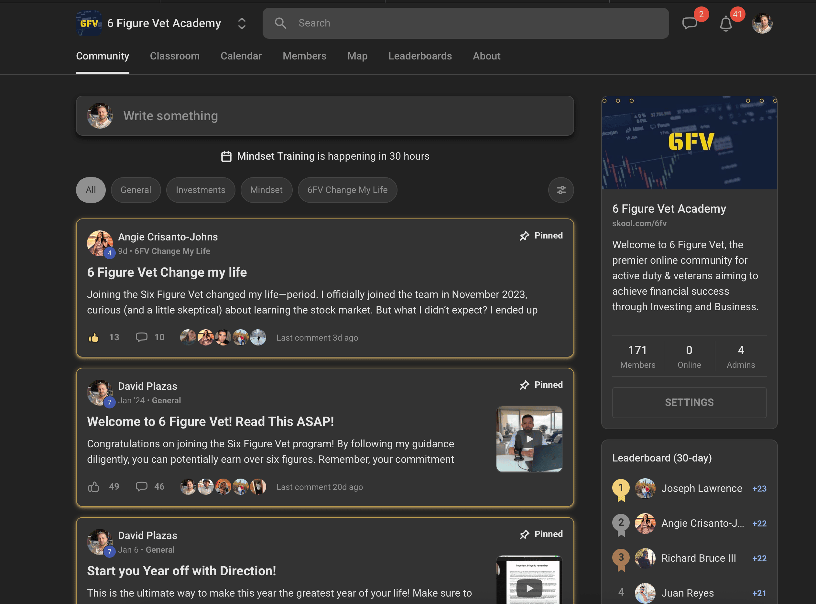Click Last comment 20d ago text
The image size is (816, 604).
320,487
